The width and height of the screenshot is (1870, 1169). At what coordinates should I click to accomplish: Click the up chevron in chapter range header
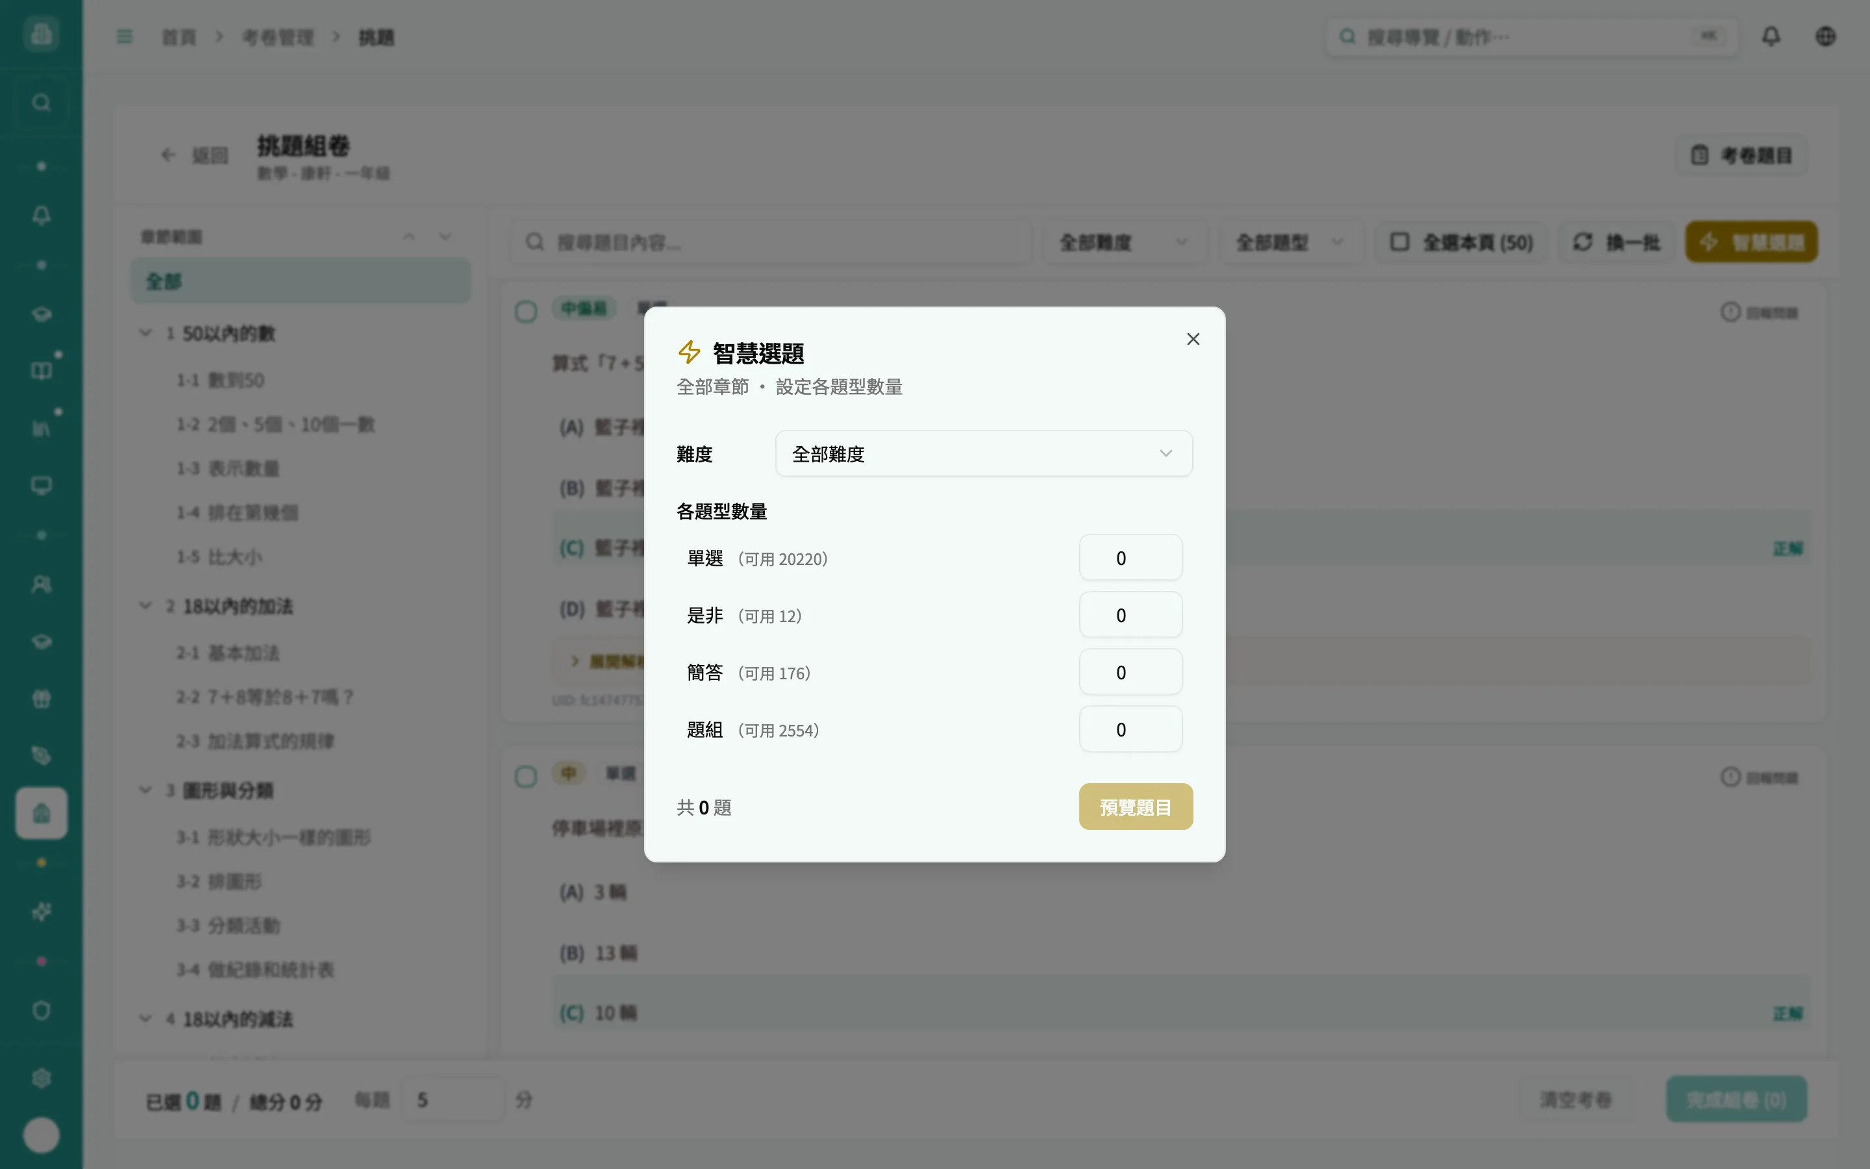coord(409,236)
